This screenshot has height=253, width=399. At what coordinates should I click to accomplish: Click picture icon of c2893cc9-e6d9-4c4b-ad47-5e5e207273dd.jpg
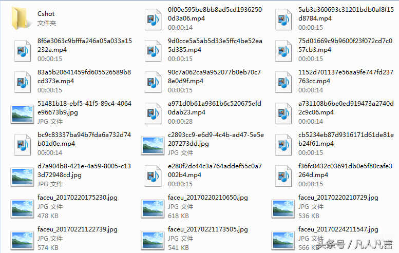[x=153, y=145]
